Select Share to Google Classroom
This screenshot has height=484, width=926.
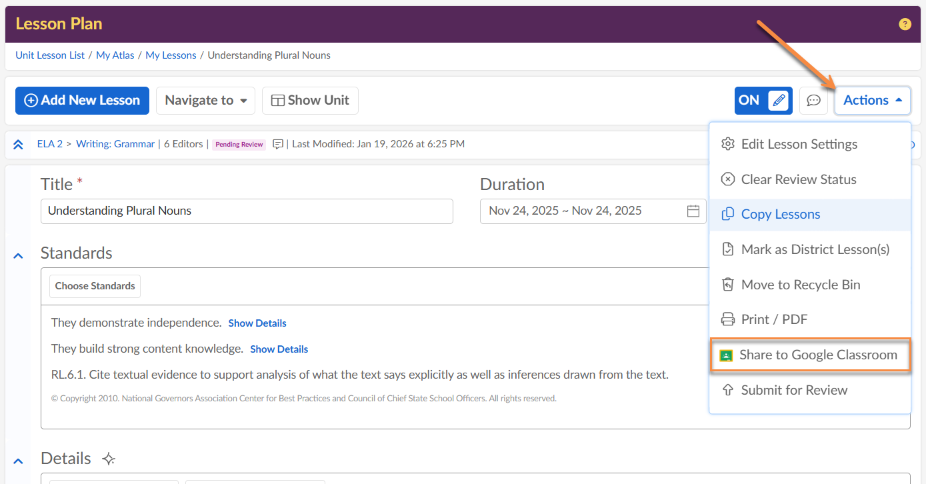coord(810,355)
